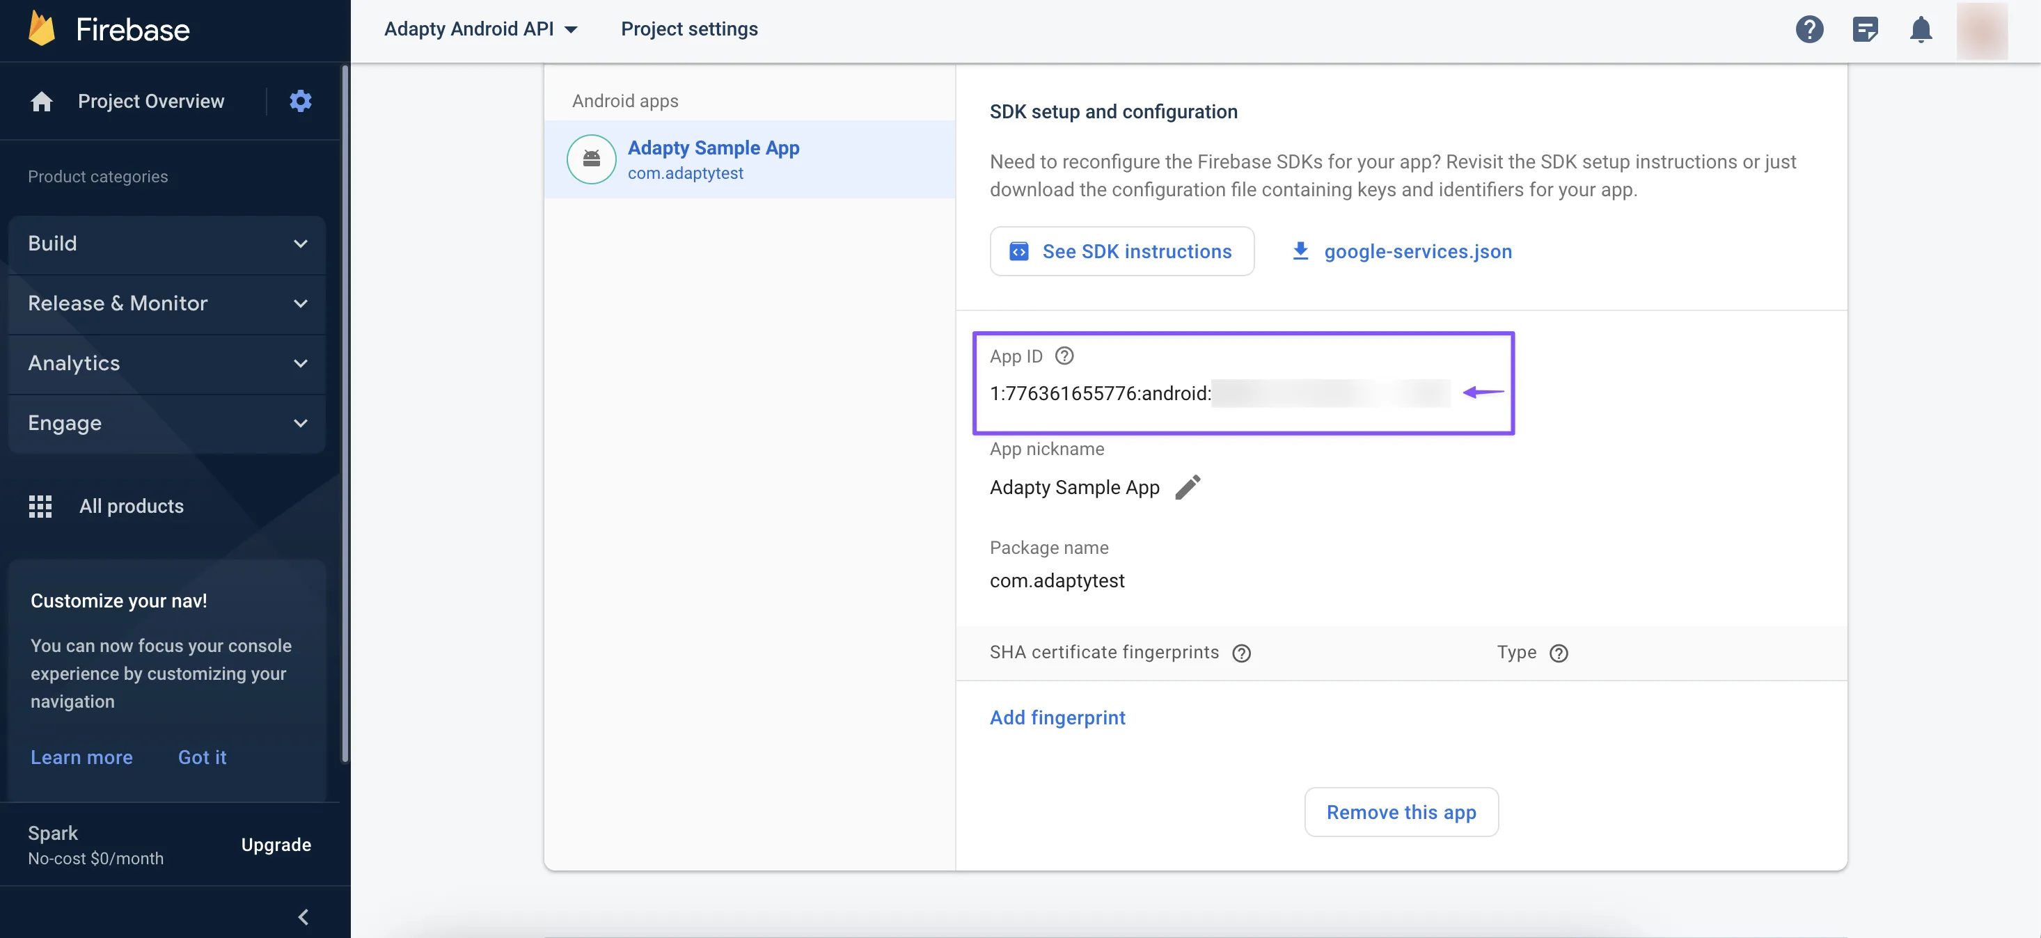Viewport: 2041px width, 938px height.
Task: Expand the Analytics category
Action: 166,363
